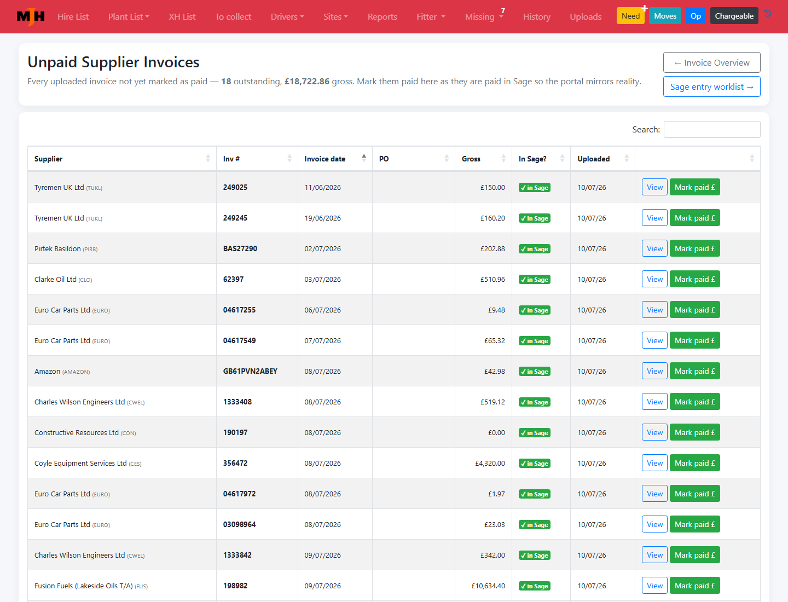Click in Sage badge for invoice 249025
The width and height of the screenshot is (788, 602).
tap(535, 188)
